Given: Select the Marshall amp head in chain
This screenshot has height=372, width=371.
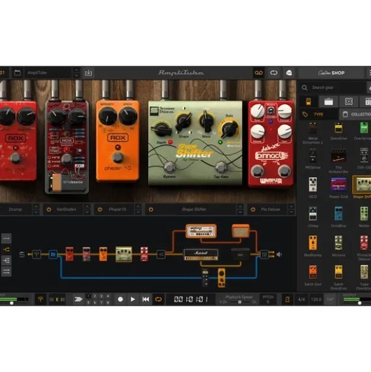Looking at the screenshot, I should click(201, 255).
